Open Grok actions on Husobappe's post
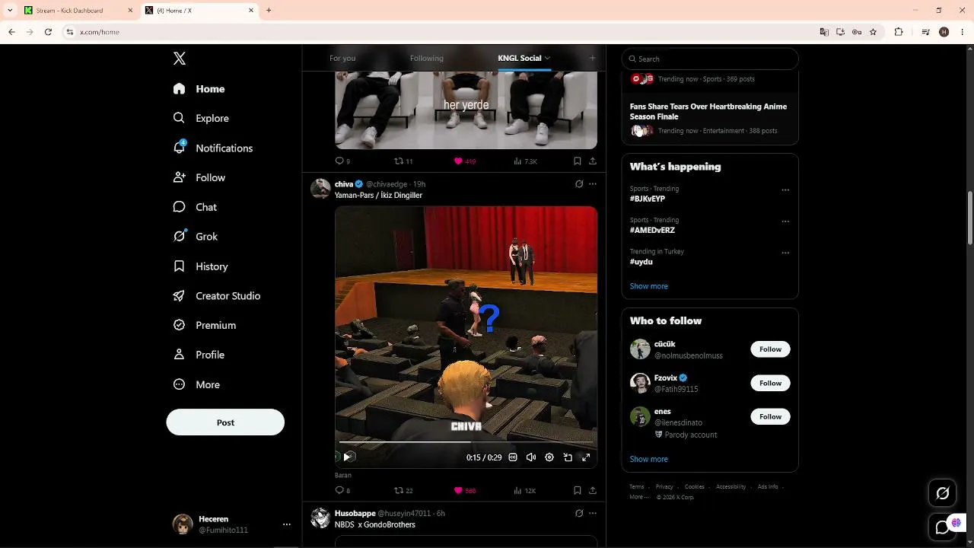This screenshot has width=974, height=548. [579, 514]
